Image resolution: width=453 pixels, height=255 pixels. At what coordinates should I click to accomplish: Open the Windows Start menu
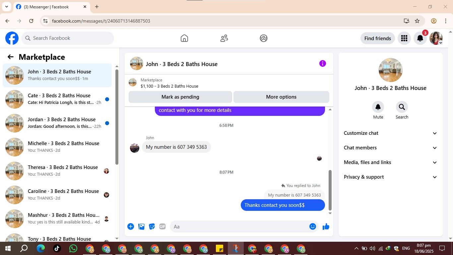click(x=8, y=248)
